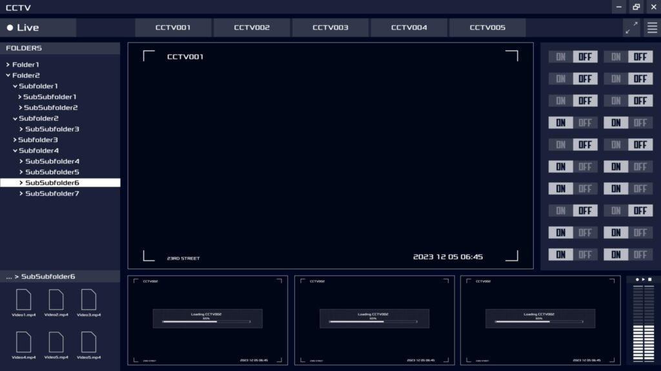Select the Video3.mp4 file icon
Image resolution: width=661 pixels, height=371 pixels.
pos(88,300)
